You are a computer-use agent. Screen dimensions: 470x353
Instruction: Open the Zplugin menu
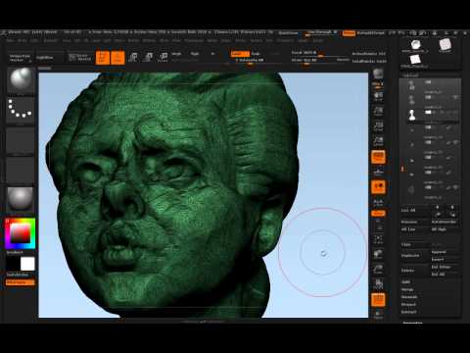[303, 41]
